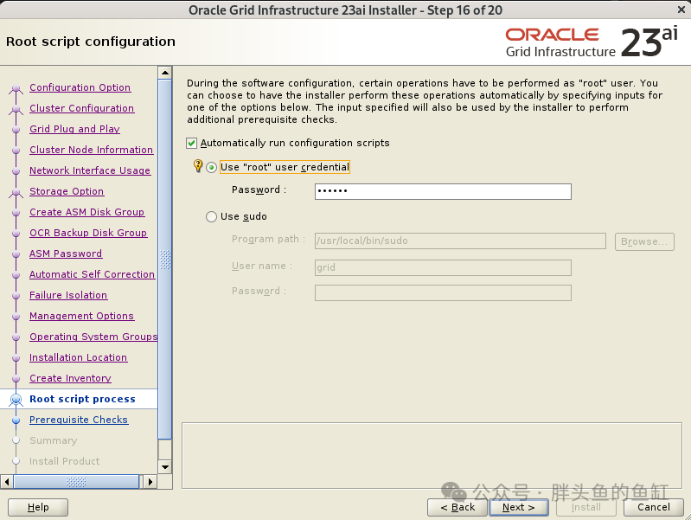691x520 pixels.
Task: Open Prerequisite Checks step link
Action: 79,420
